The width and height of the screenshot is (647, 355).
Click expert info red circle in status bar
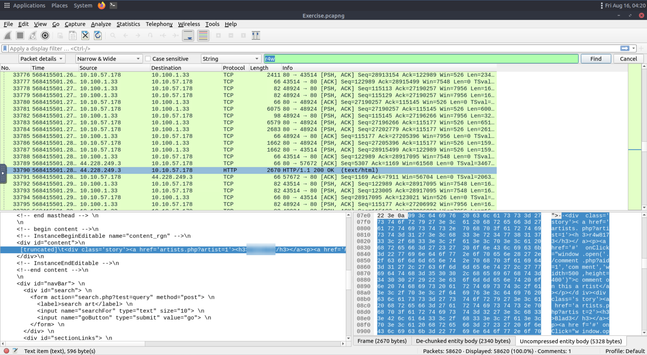(7, 351)
